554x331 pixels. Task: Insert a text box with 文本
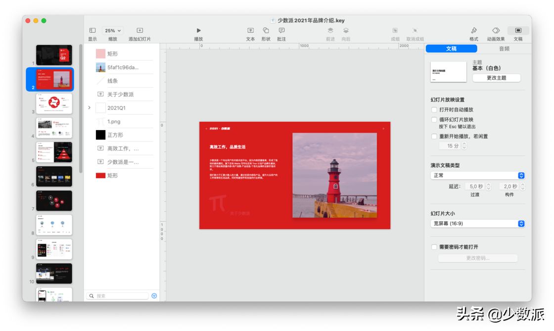coord(250,30)
